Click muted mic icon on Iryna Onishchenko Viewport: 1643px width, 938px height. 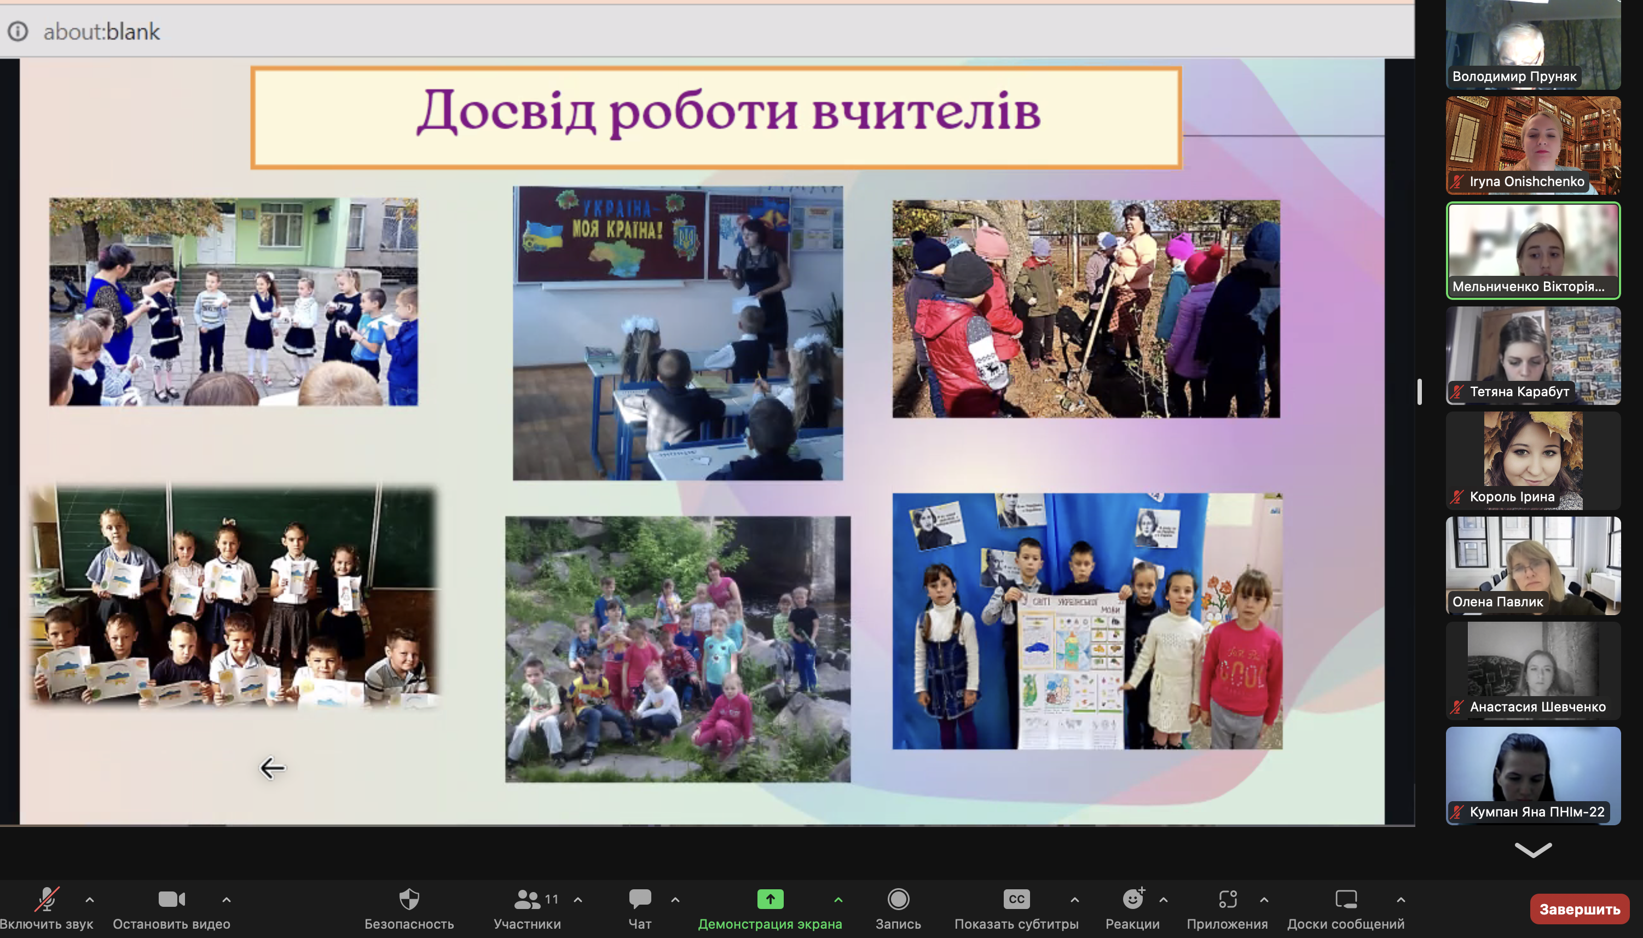click(x=1457, y=182)
